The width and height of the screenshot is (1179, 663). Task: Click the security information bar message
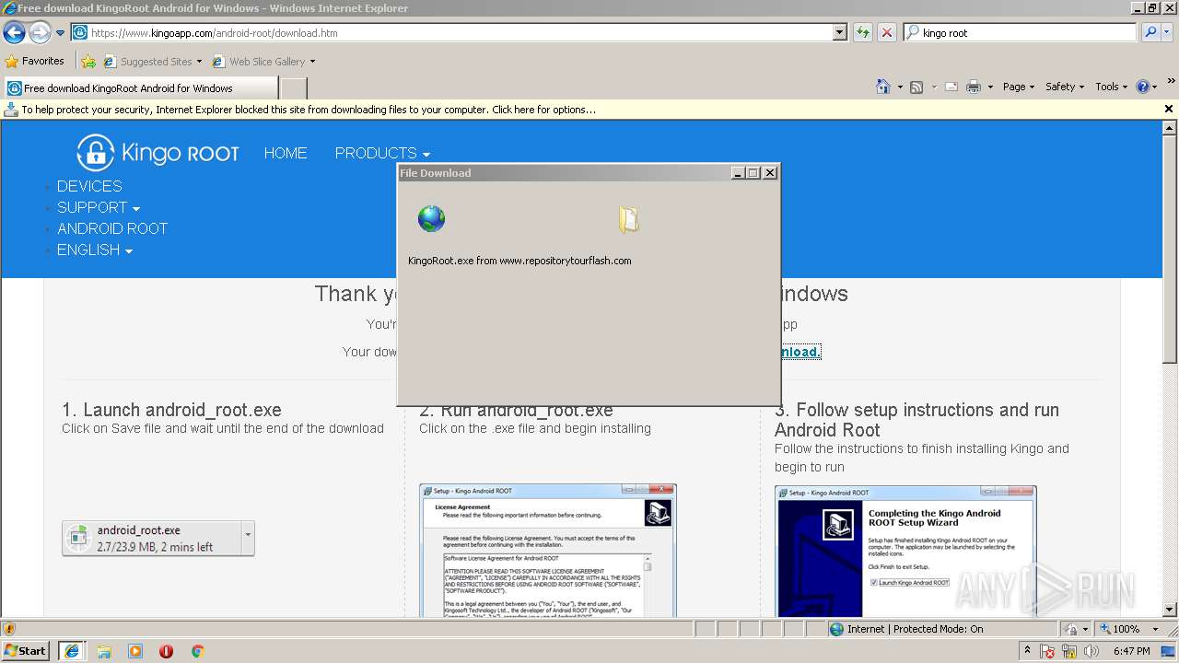coord(309,110)
